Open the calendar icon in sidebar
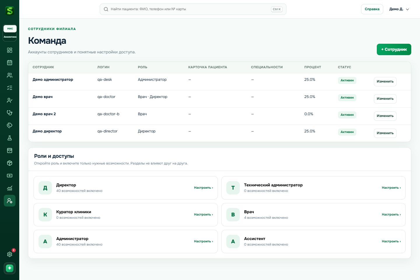This screenshot has height=280, width=420. tap(10, 63)
